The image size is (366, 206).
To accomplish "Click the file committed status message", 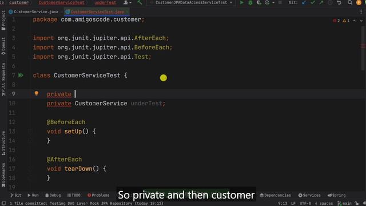I will pyautogui.click(x=86, y=204).
